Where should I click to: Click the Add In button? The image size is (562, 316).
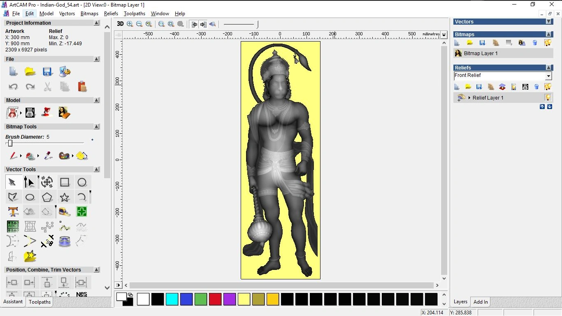tap(480, 302)
